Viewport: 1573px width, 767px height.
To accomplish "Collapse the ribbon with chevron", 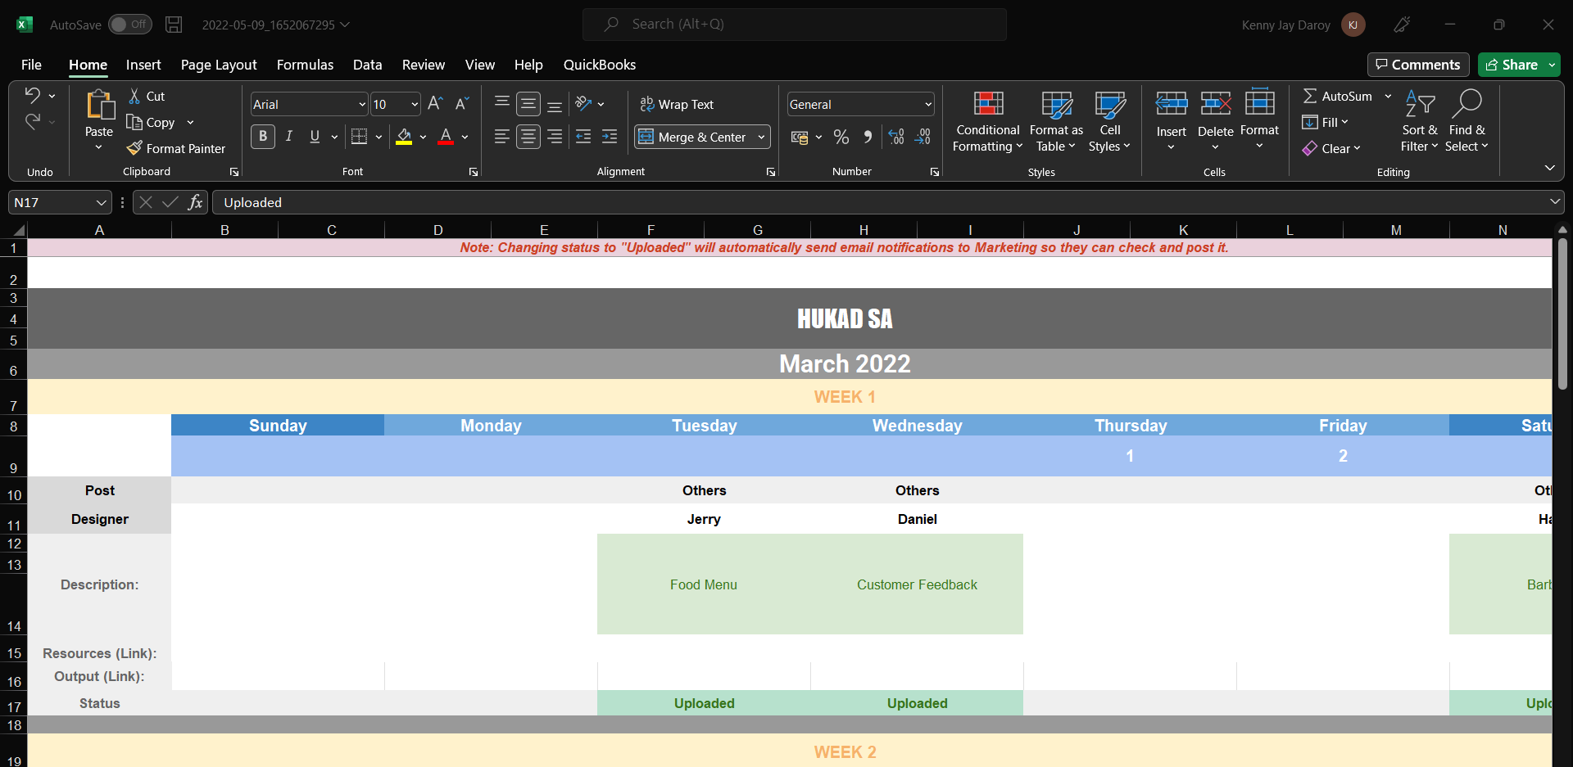I will (1549, 168).
